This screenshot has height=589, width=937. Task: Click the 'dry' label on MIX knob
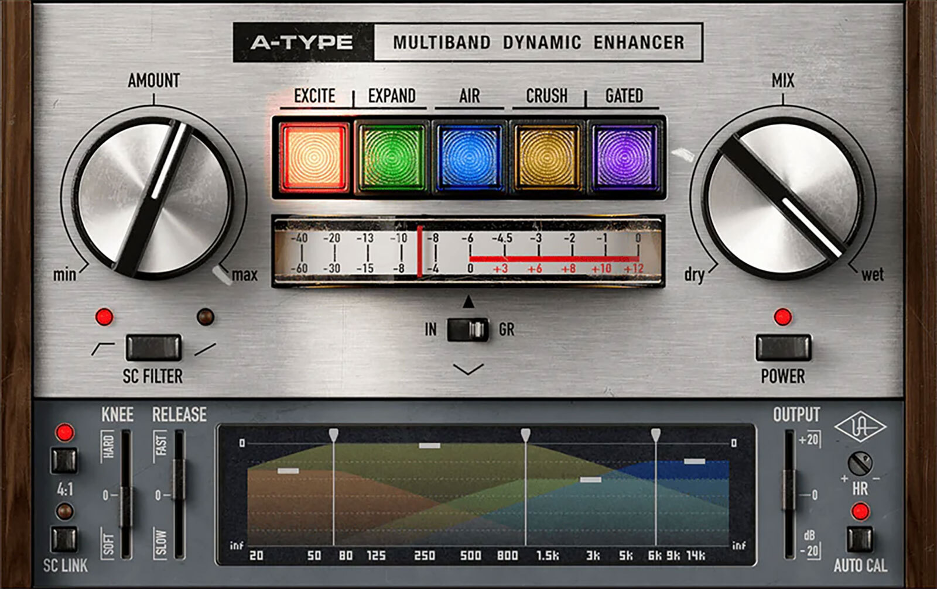pos(695,274)
